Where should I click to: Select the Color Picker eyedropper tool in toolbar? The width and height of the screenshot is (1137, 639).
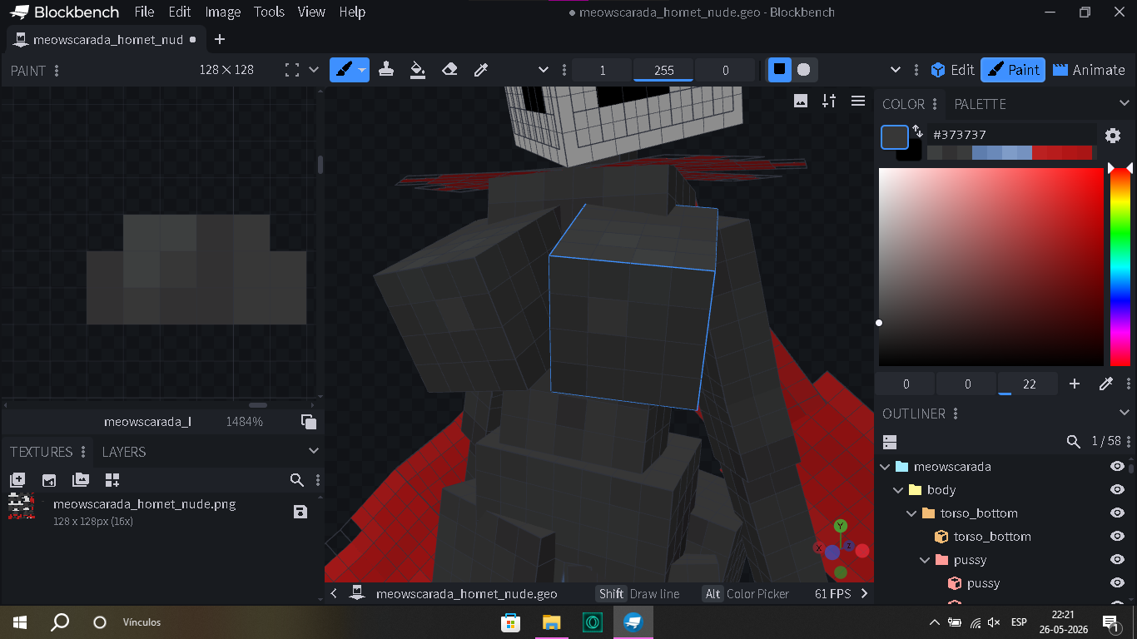(x=481, y=70)
